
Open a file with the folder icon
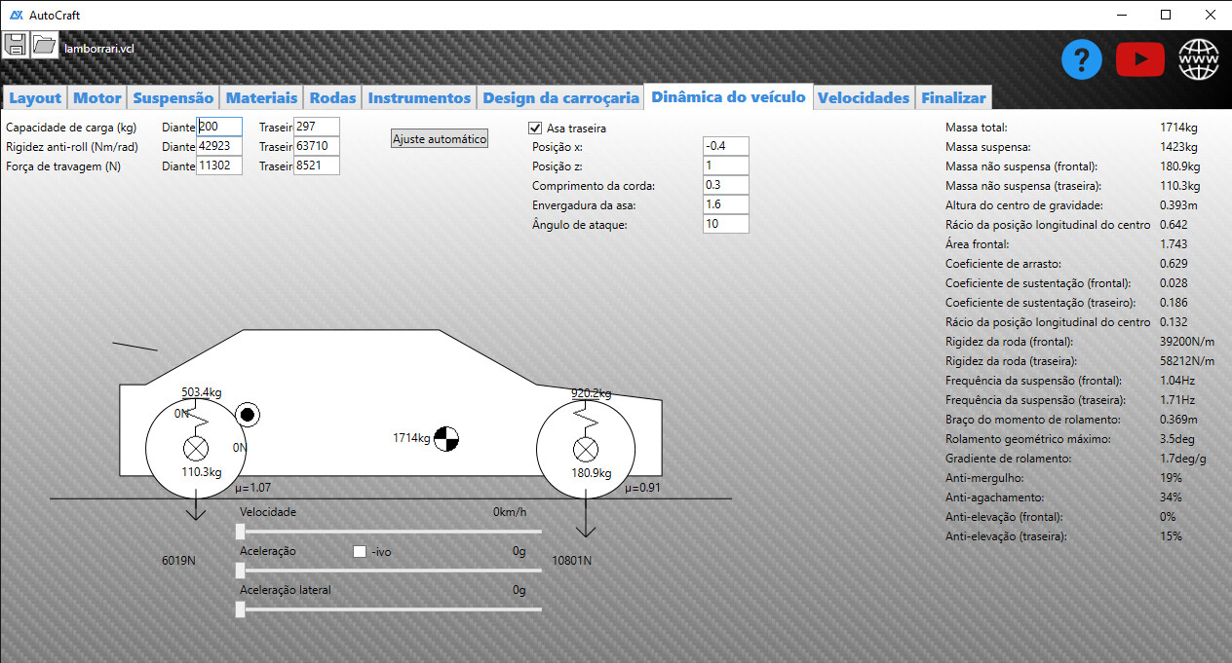44,45
